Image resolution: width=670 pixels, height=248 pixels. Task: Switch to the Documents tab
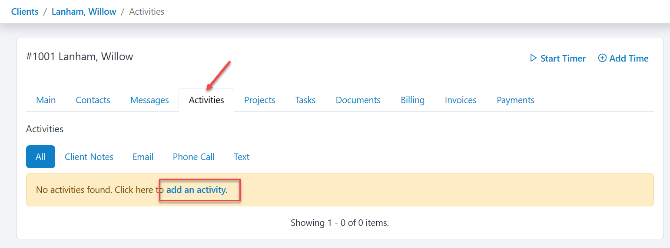tap(358, 100)
